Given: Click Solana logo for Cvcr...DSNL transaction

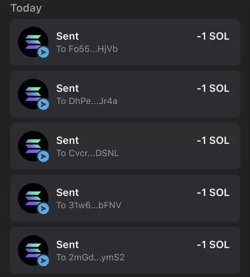Looking at the screenshot, I should coord(33,146).
